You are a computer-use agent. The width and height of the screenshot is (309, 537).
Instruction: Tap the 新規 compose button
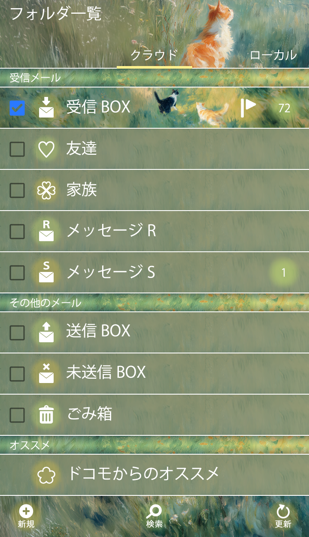point(26,516)
